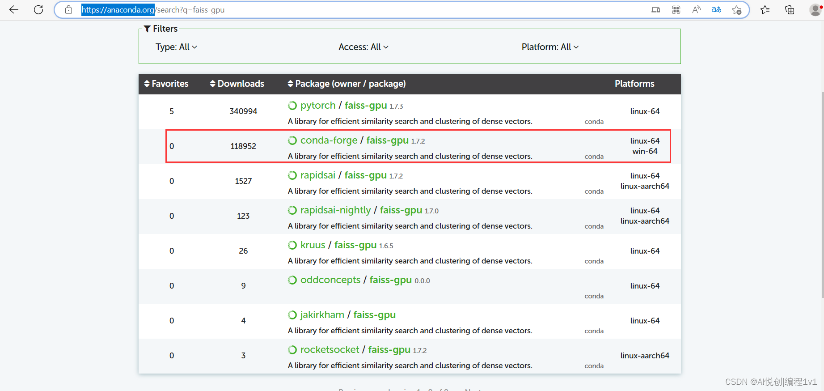Open the kruus owner link
Image resolution: width=824 pixels, height=391 pixels.
pos(313,245)
